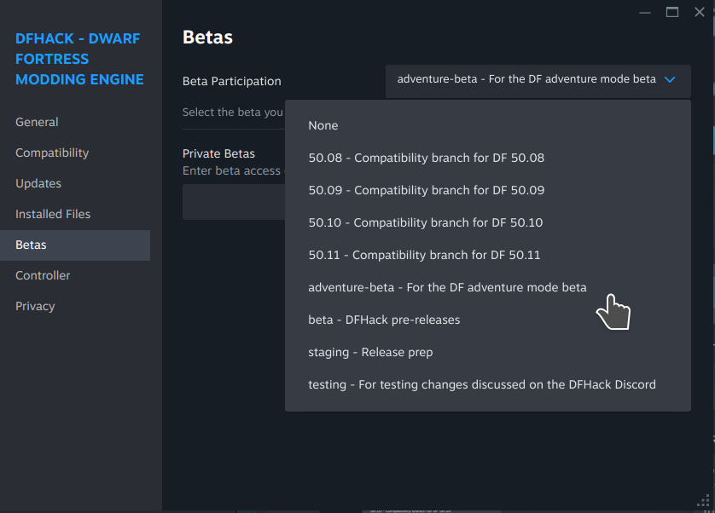Reselect the highlighted Betas section

coord(31,245)
